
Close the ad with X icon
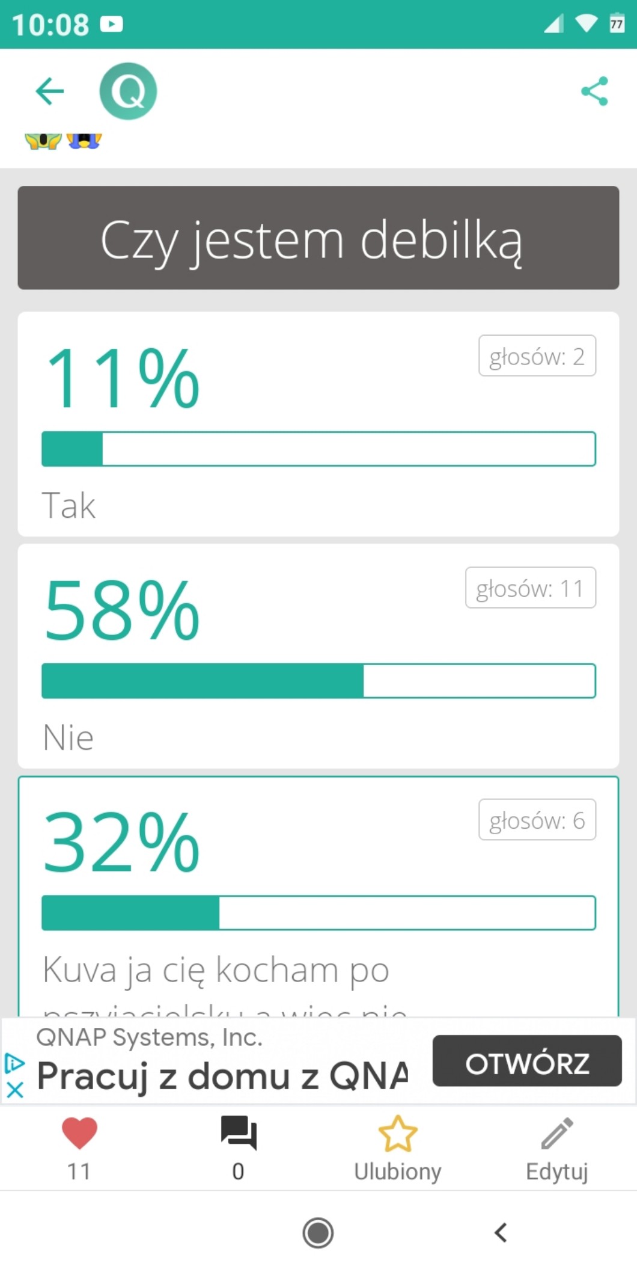(15, 1089)
